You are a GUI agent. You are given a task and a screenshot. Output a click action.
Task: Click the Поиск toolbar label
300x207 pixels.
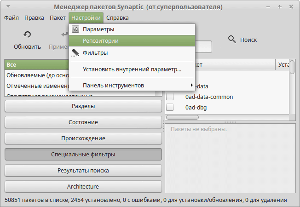pos(248,40)
